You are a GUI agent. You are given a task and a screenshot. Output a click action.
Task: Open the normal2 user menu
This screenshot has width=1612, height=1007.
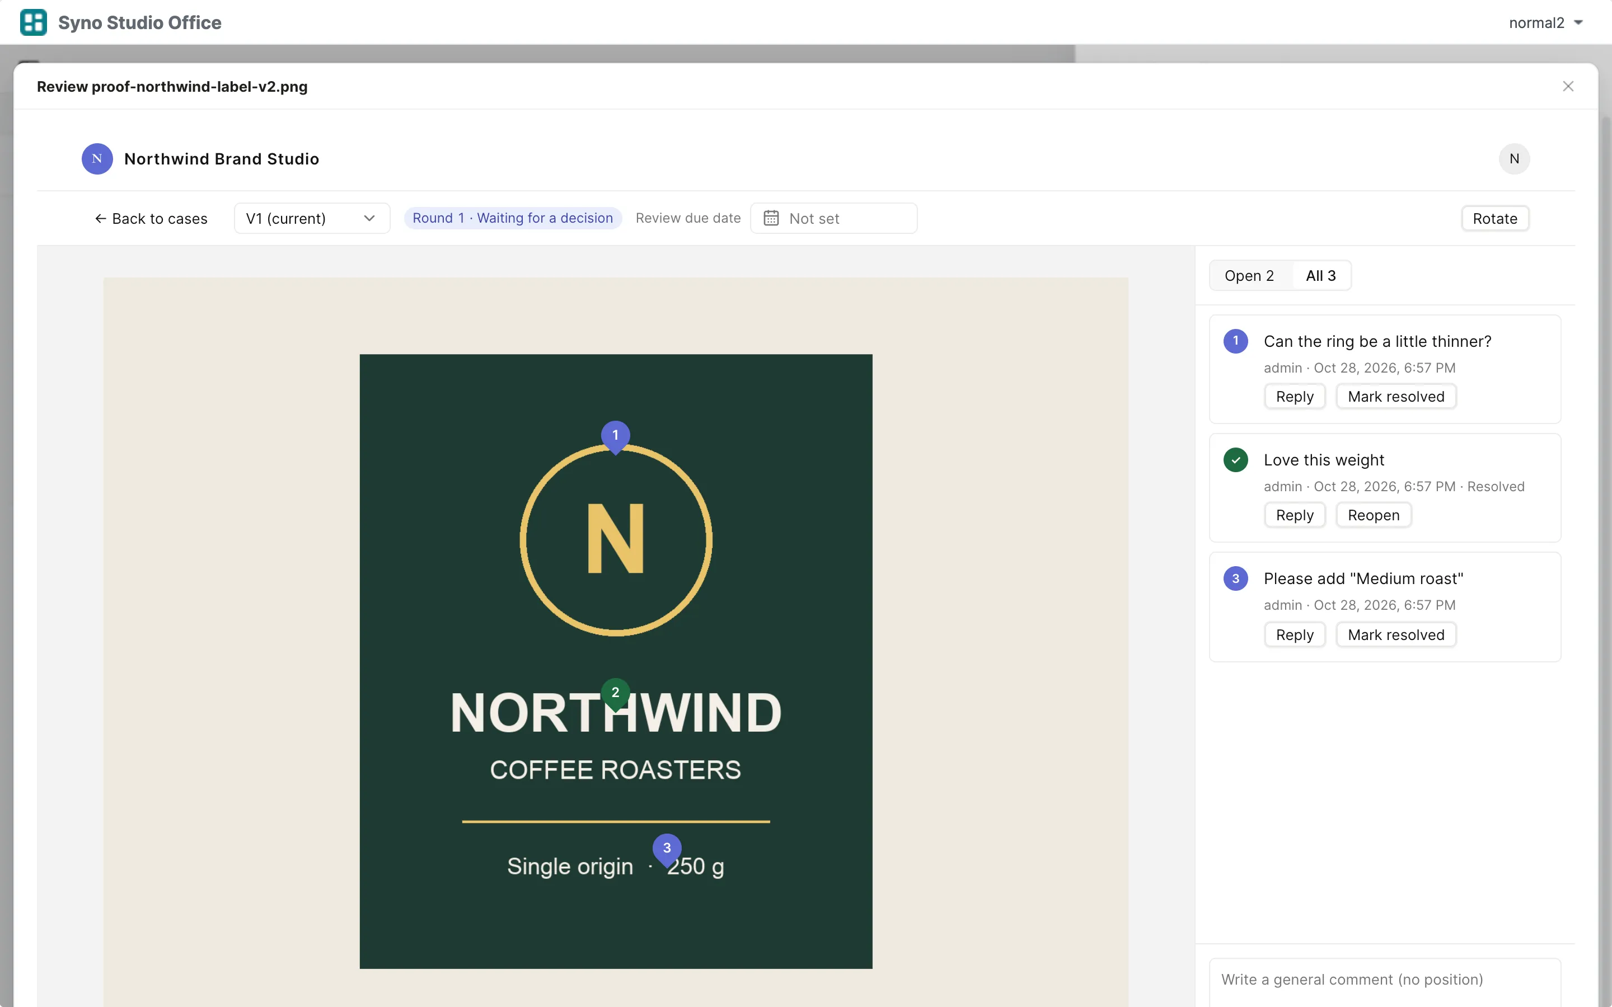pos(1545,22)
